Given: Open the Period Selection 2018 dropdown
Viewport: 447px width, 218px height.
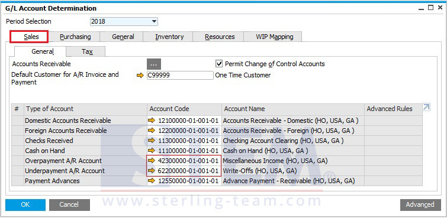Looking at the screenshot, I should (x=124, y=22).
